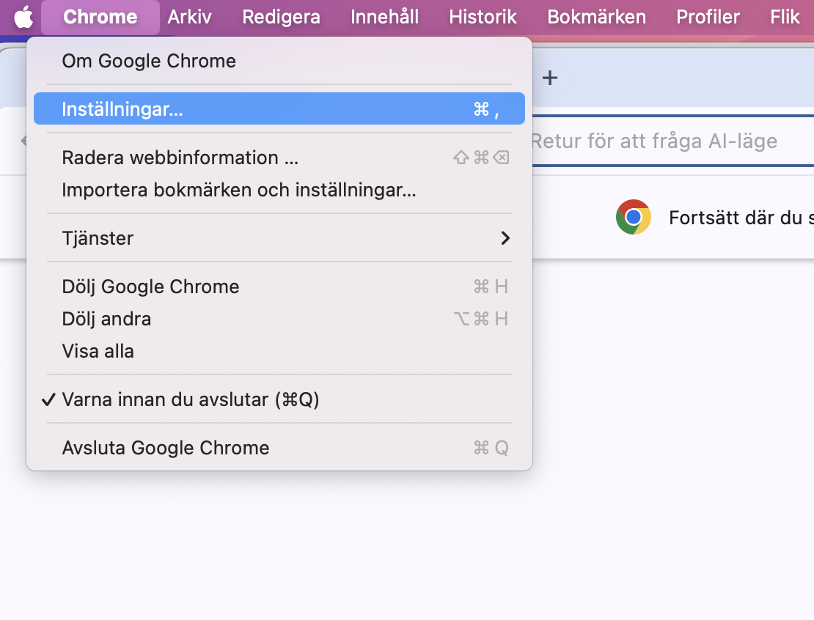Open the Apple menu icon
Screen dimensions: 814x620
[x=23, y=17]
